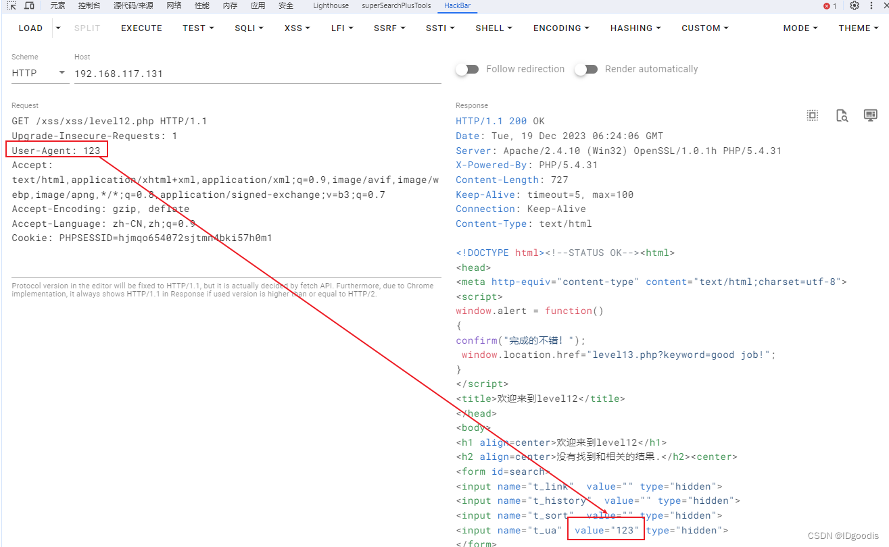Open the CUSTOM dropdown menu

(x=705, y=28)
